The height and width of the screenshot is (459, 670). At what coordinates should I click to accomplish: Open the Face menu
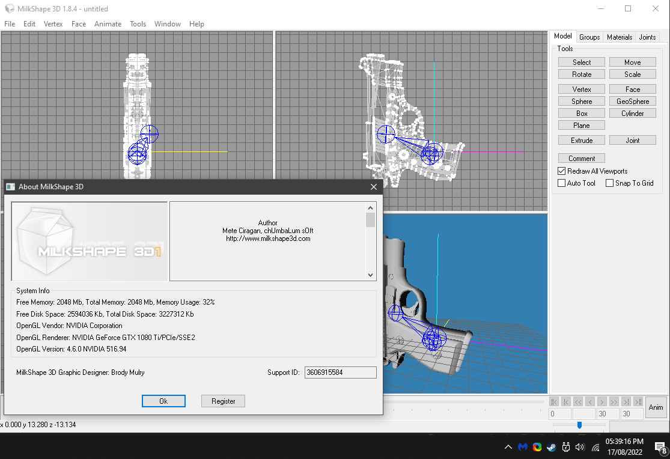point(79,24)
